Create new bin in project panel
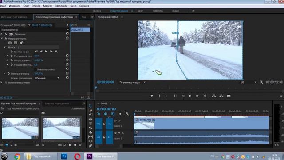 70,145
